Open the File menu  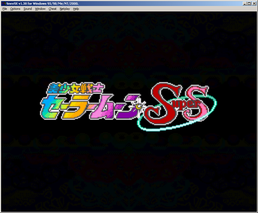coord(5,9)
